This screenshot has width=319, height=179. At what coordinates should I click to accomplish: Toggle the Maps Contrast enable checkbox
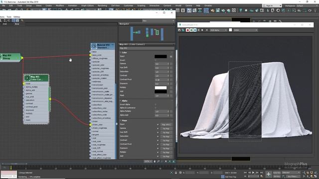tap(158, 140)
